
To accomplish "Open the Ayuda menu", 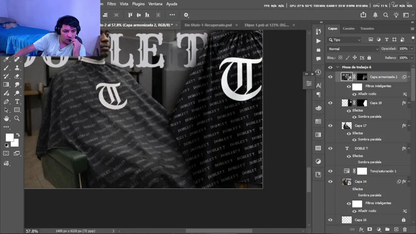I will point(172,4).
